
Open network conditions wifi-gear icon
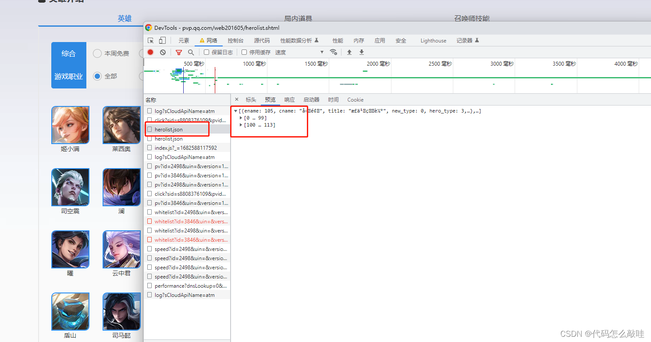pyautogui.click(x=334, y=52)
